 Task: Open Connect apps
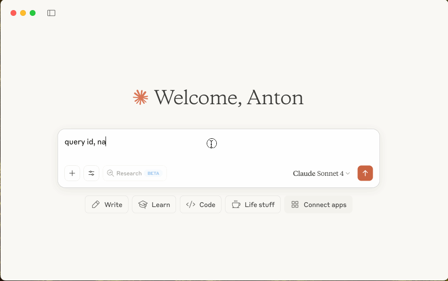318,205
